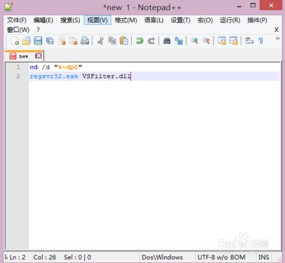The image size is (285, 263).
Task: Open the 运行(R) menu
Action: [x=230, y=20]
